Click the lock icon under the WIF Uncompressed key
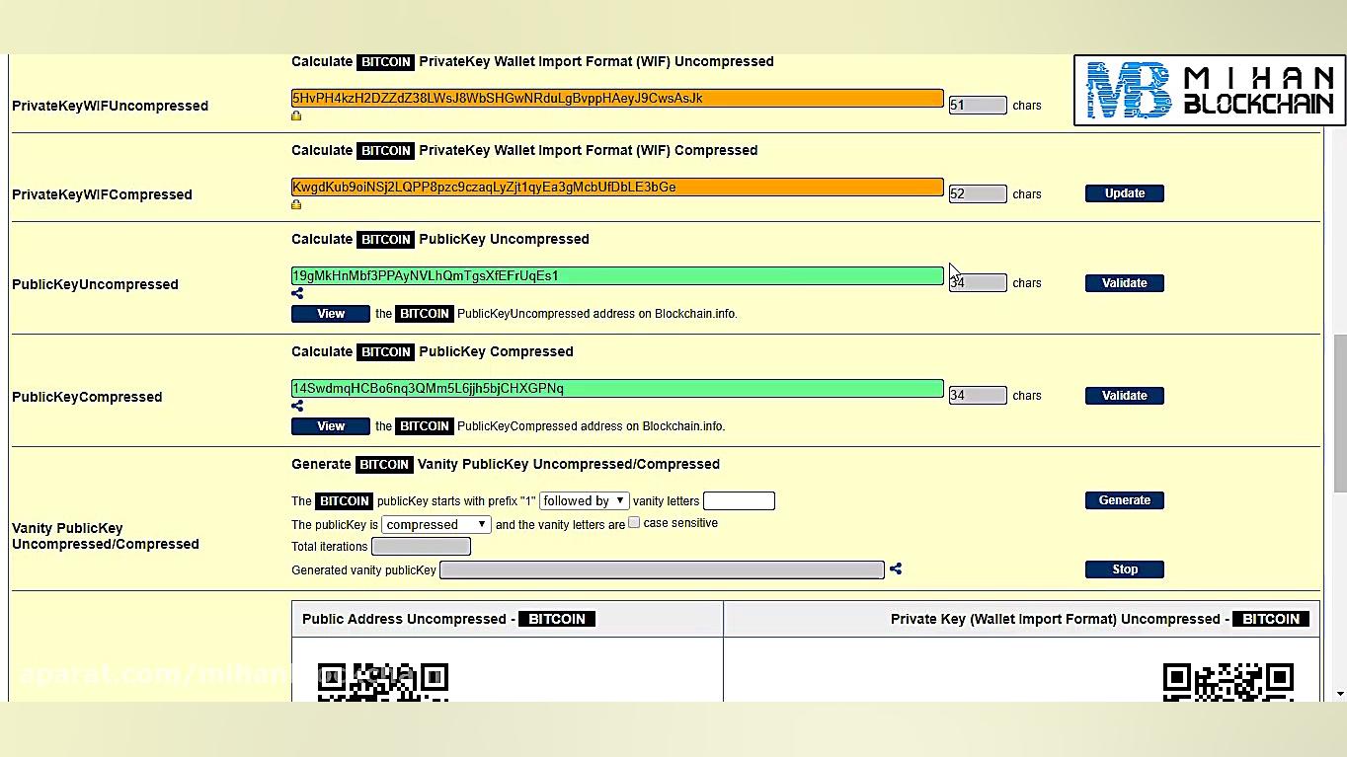Viewport: 1347px width, 757px height. pos(296,116)
